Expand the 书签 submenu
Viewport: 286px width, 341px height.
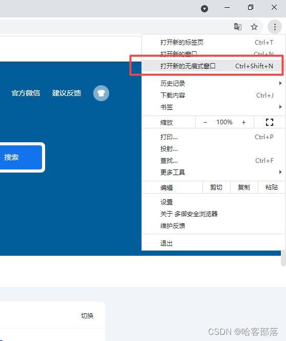(214, 107)
